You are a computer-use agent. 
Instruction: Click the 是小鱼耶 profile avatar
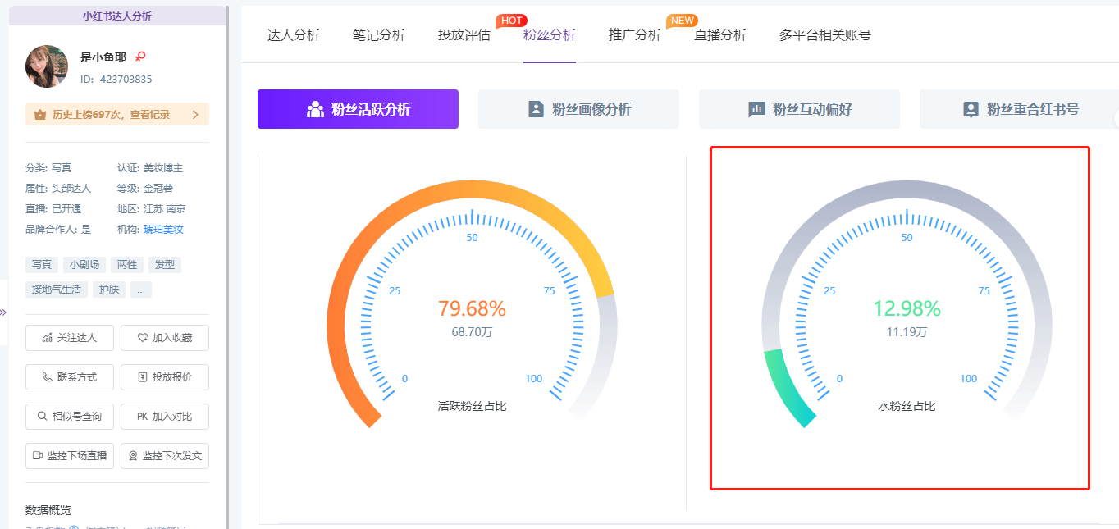pyautogui.click(x=47, y=66)
